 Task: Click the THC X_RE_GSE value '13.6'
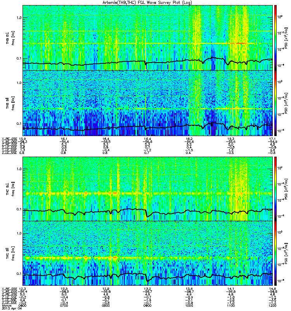click(189, 288)
